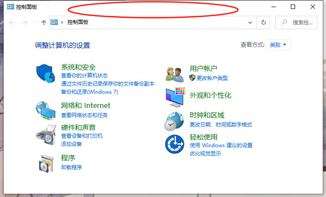Open the Clock and Region globe icon

coord(174,122)
